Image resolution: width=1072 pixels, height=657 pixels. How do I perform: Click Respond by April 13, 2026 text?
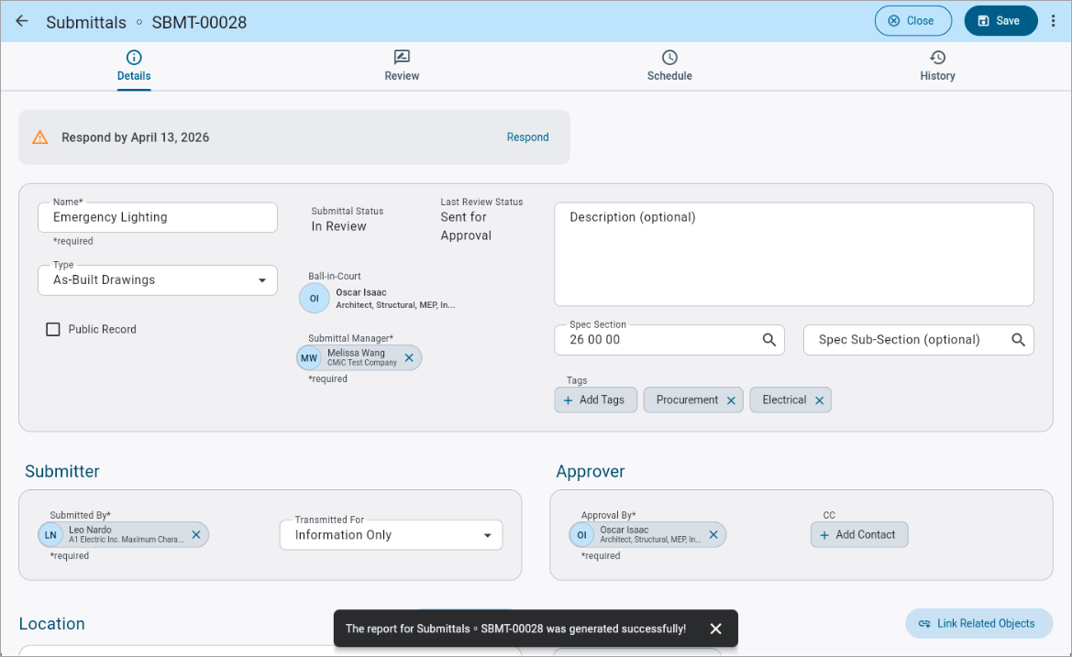[x=136, y=137]
